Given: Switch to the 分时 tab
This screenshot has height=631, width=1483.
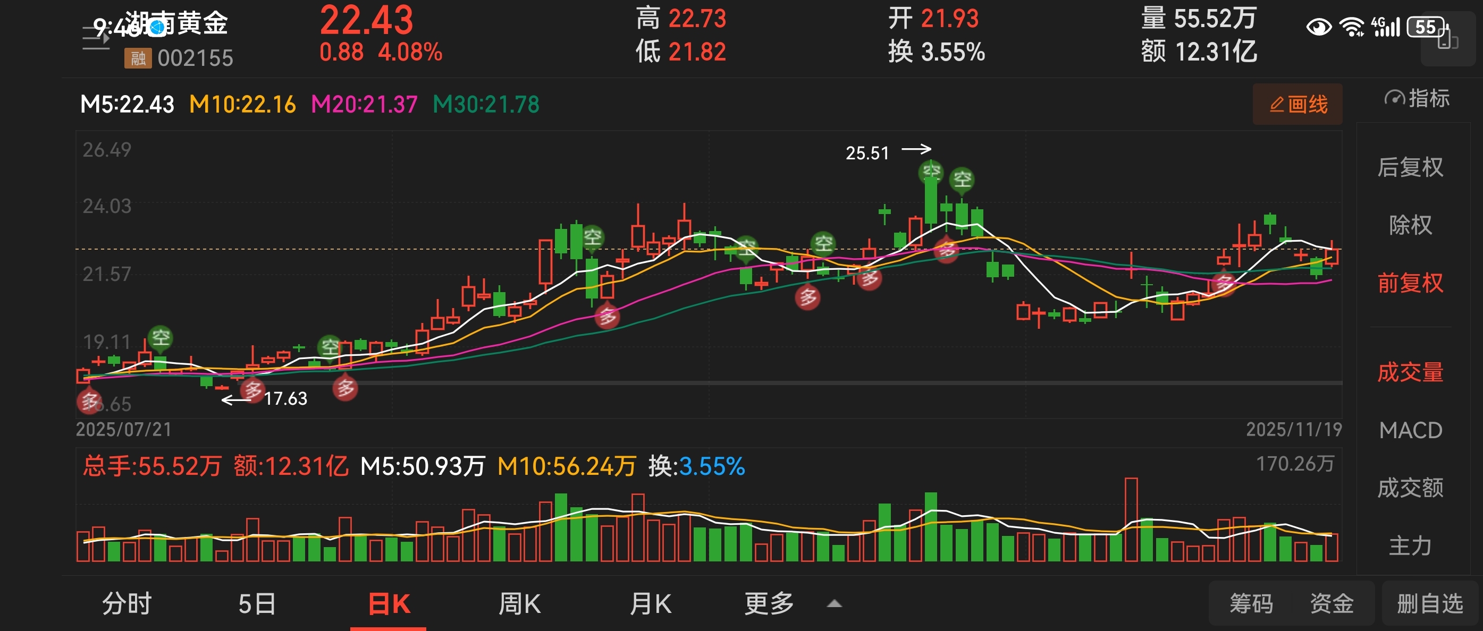Looking at the screenshot, I should 127,604.
